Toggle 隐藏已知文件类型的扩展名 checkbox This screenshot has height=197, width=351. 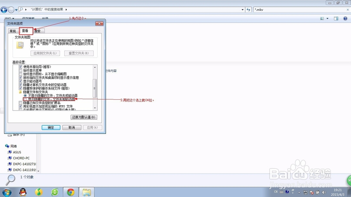click(20, 103)
